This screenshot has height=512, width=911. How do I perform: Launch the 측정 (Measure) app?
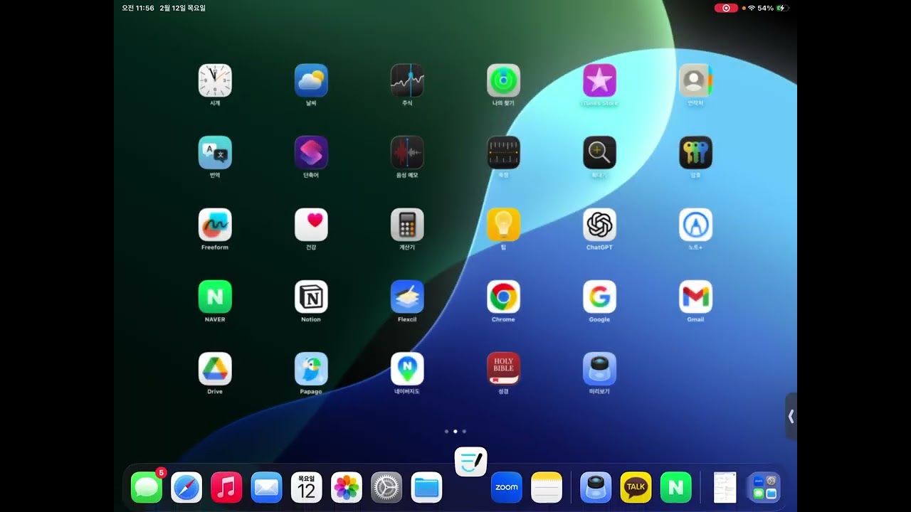click(503, 152)
